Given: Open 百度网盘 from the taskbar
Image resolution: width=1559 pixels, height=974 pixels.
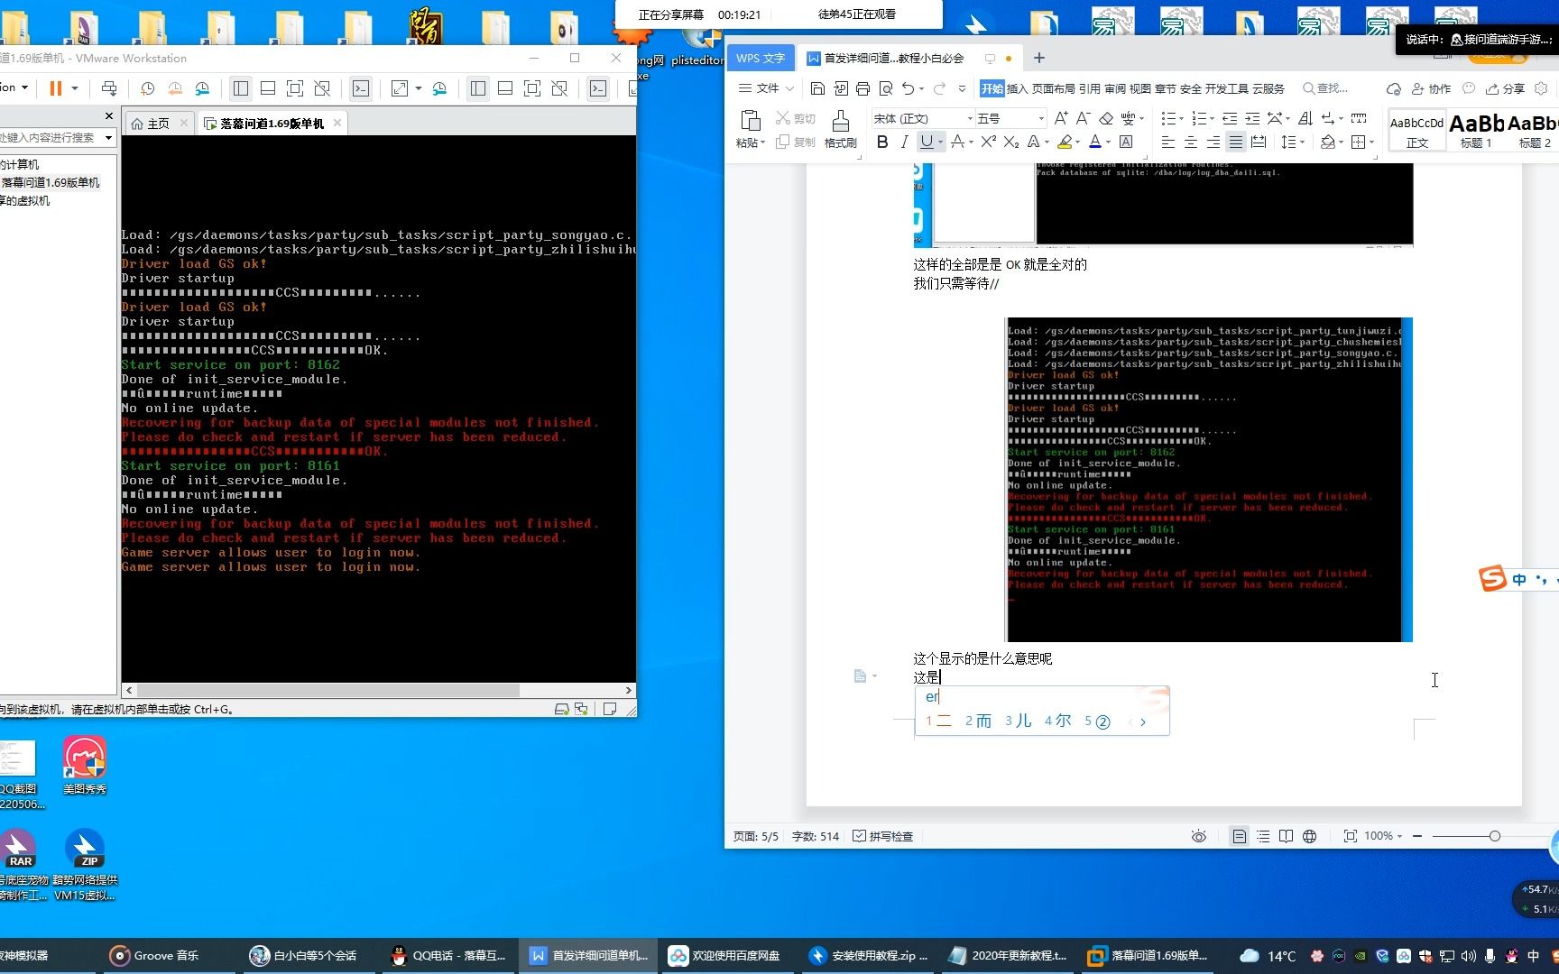Looking at the screenshot, I should pyautogui.click(x=724, y=956).
